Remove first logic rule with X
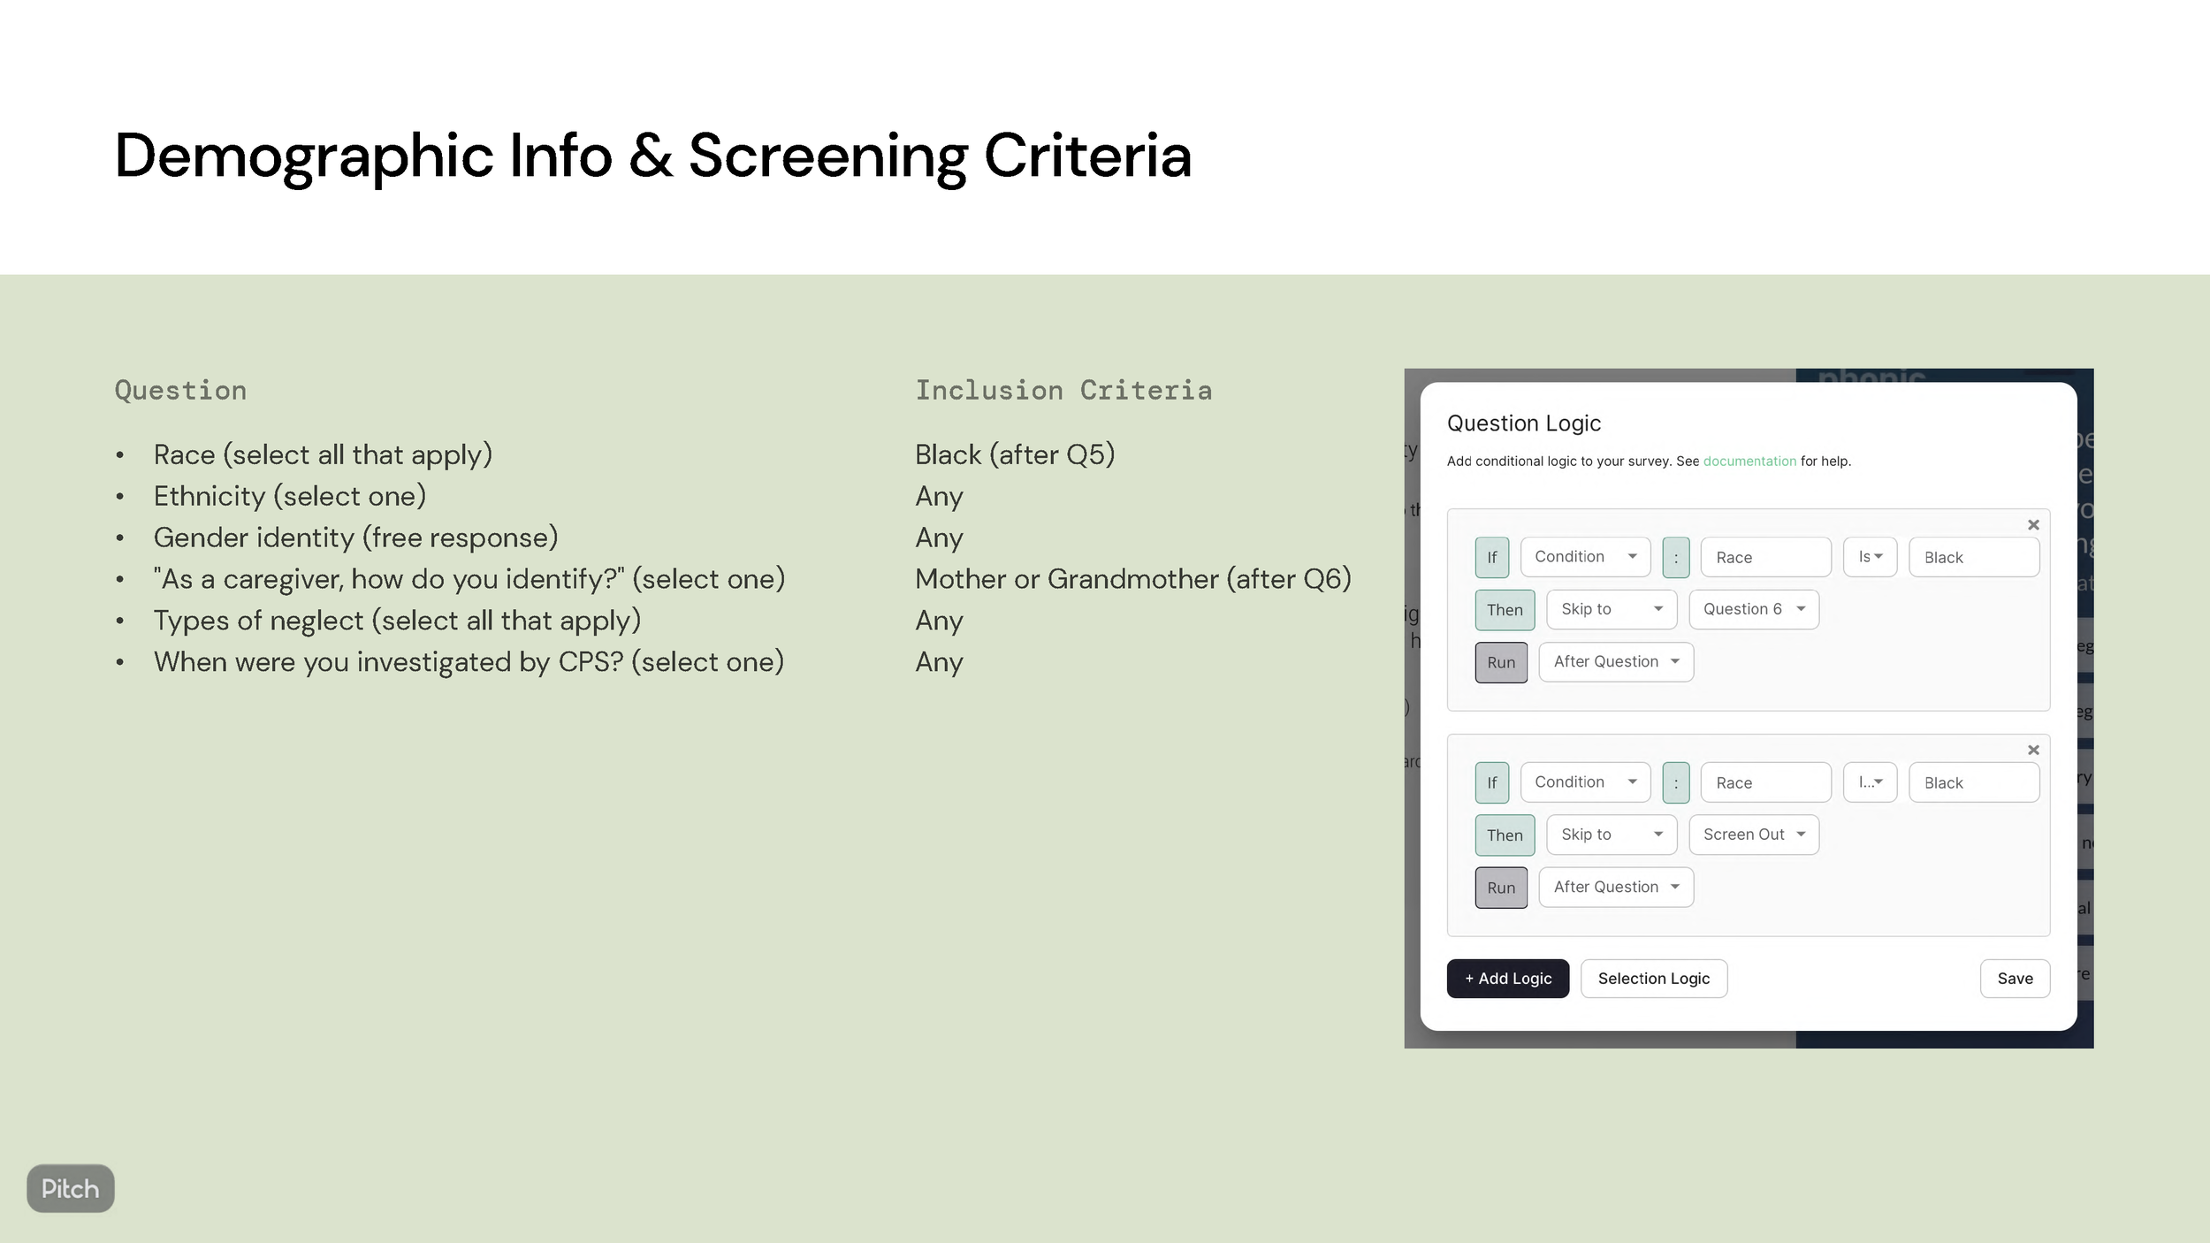 [2033, 525]
